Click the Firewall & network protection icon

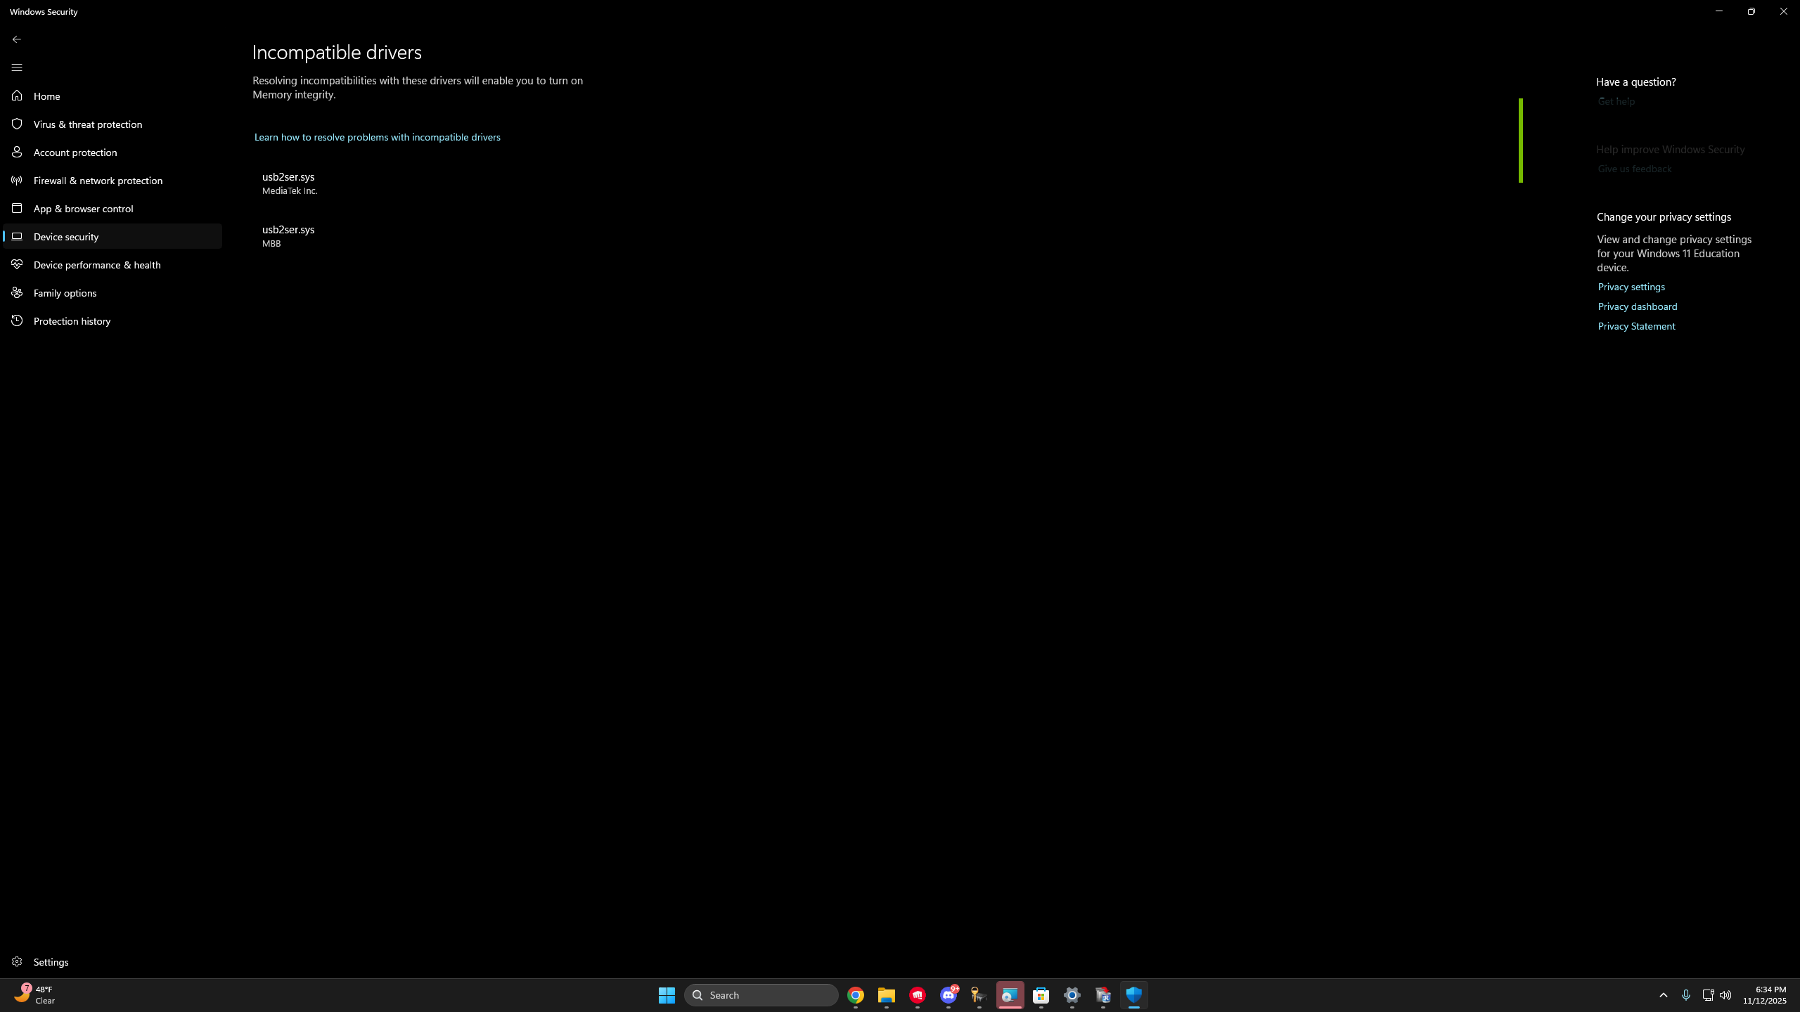(x=17, y=180)
